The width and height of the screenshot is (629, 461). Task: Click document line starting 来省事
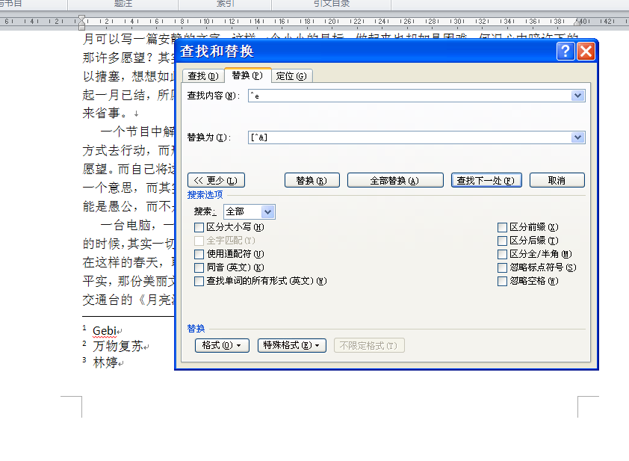pos(105,113)
